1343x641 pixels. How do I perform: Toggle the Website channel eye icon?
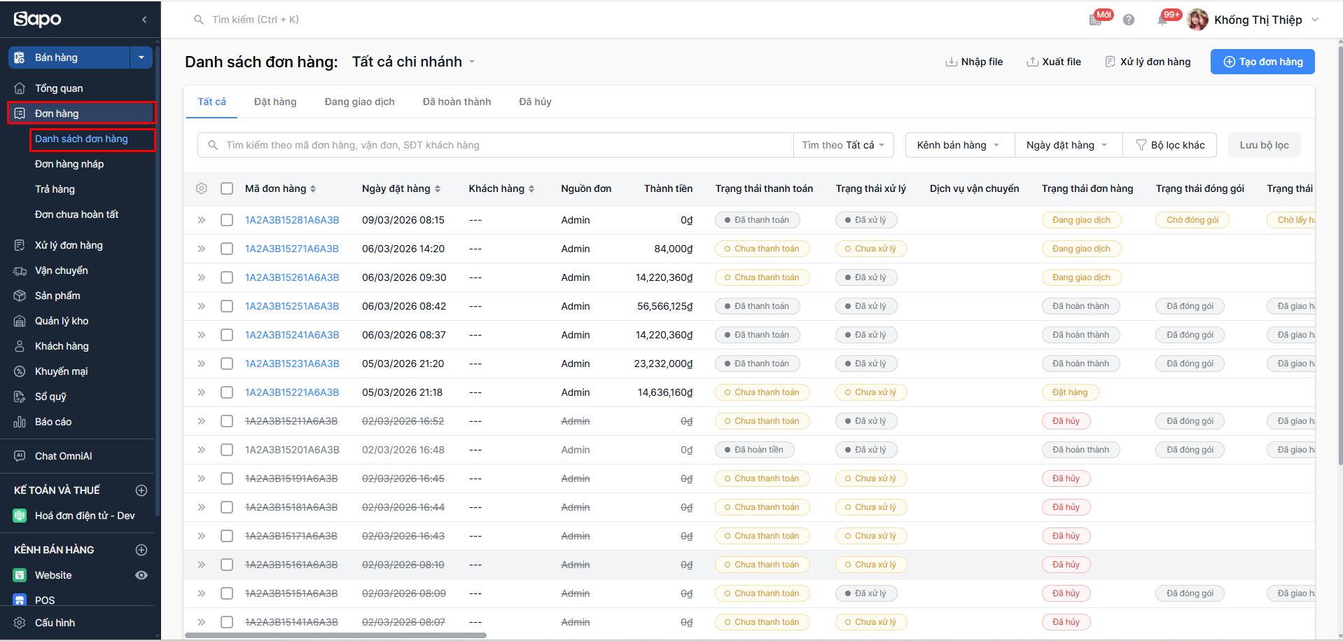coord(141,575)
